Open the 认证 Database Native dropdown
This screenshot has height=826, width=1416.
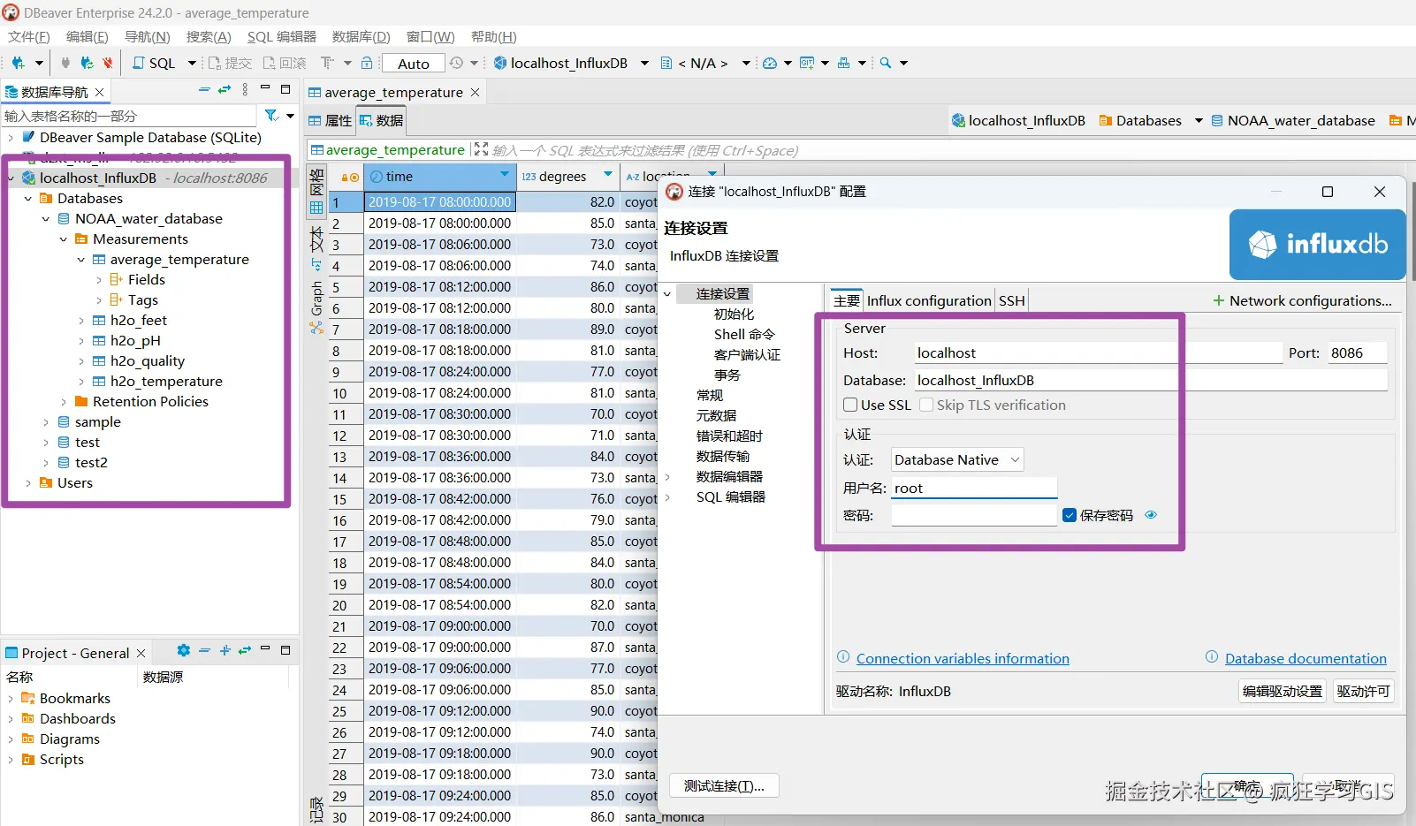(x=956, y=459)
